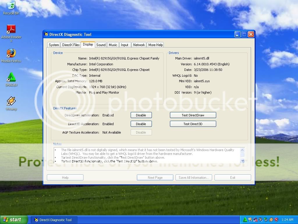
Task: Click the device name 'Intel(R) 82915G/GV/910GL Express Chipset Family'
Action: click(124, 58)
